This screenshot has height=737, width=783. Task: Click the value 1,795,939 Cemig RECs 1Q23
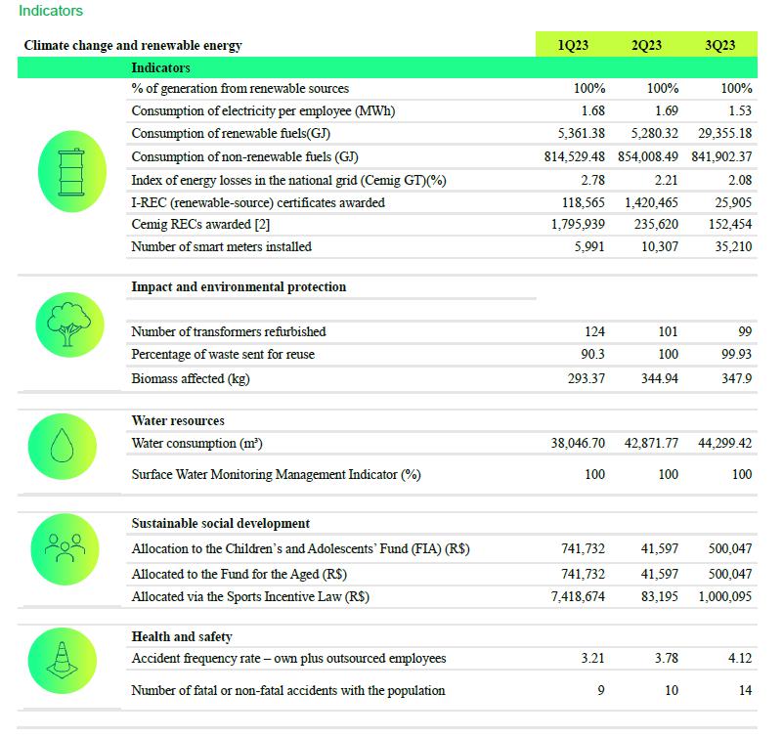578,224
